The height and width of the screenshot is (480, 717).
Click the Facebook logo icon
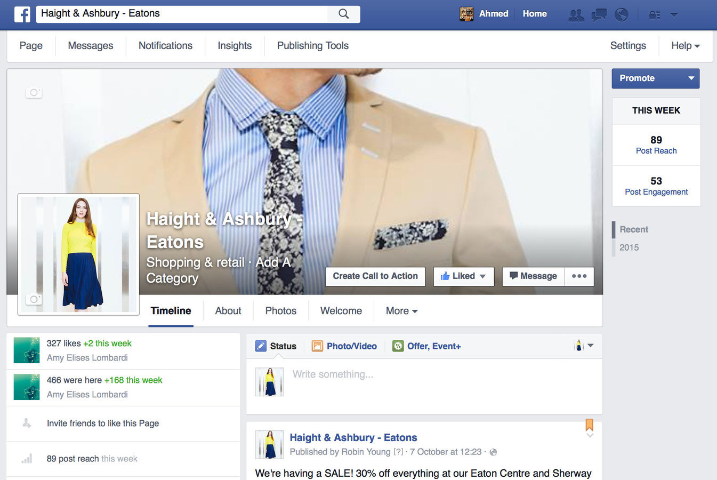tap(22, 14)
